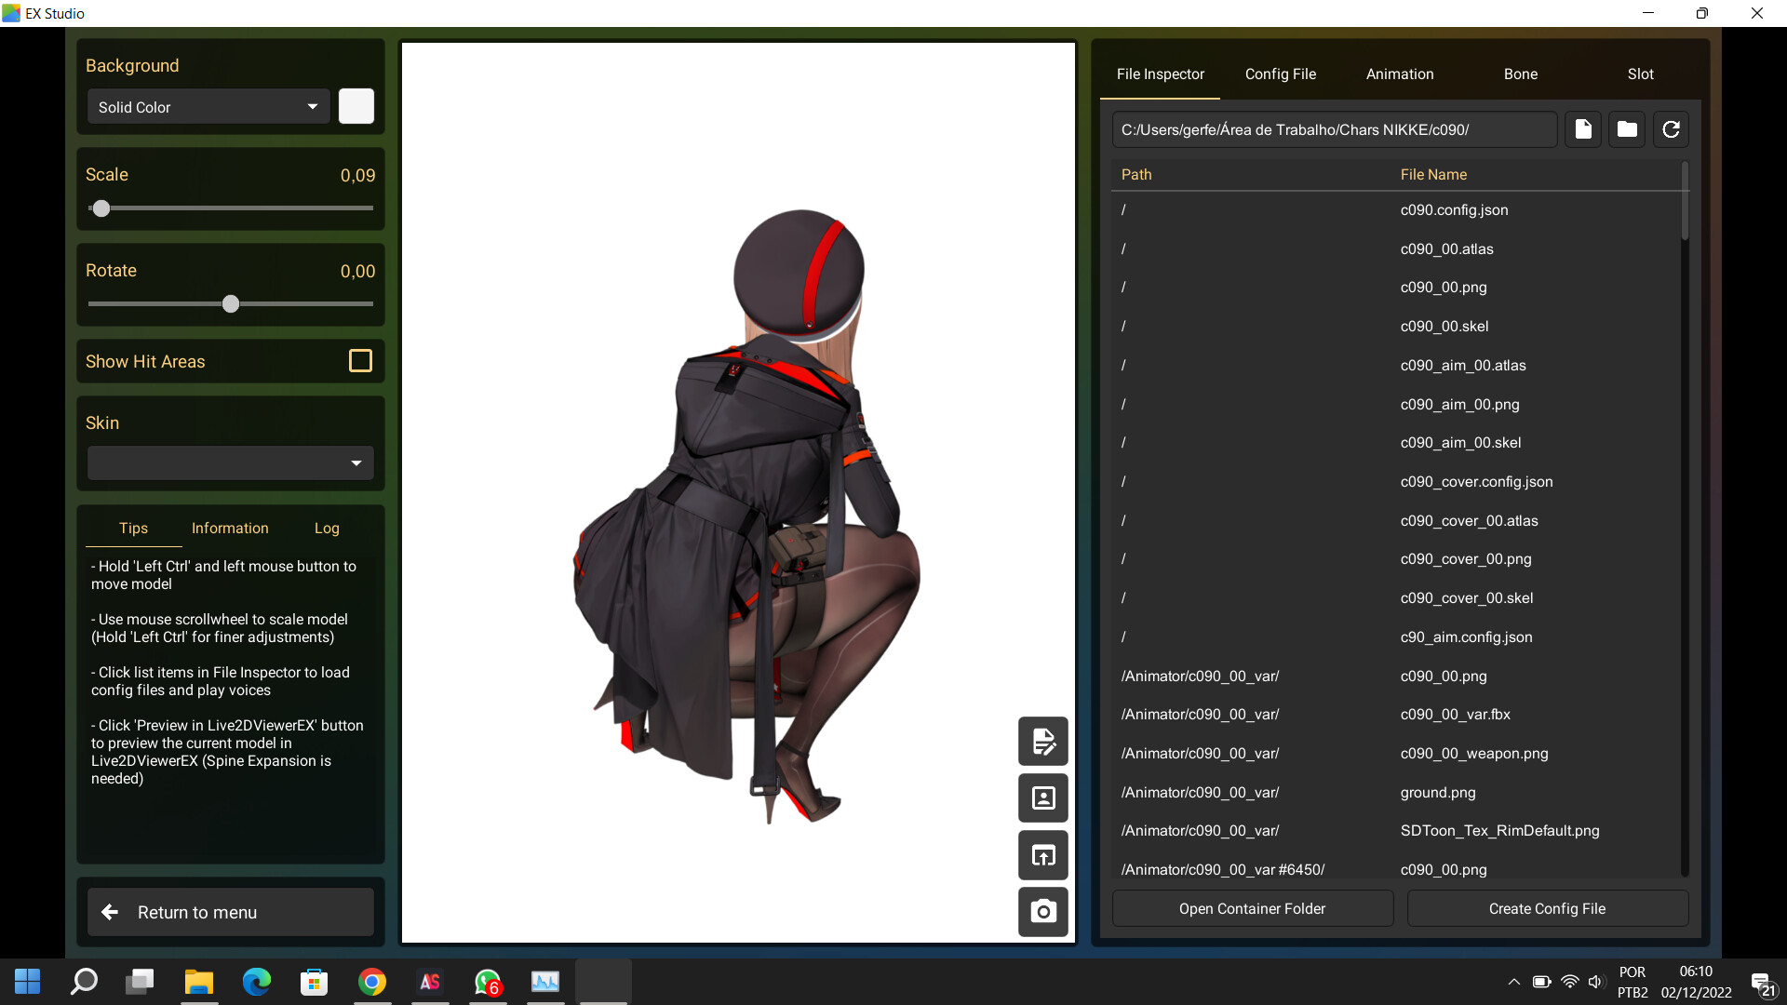Click the file list scrollbar
The image size is (1787, 1005).
point(1685,201)
